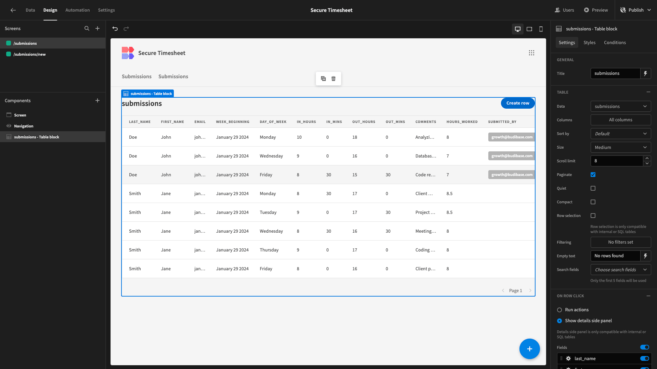Collapse the TABLE section
Screen dimensions: 657x369
pos(648,92)
